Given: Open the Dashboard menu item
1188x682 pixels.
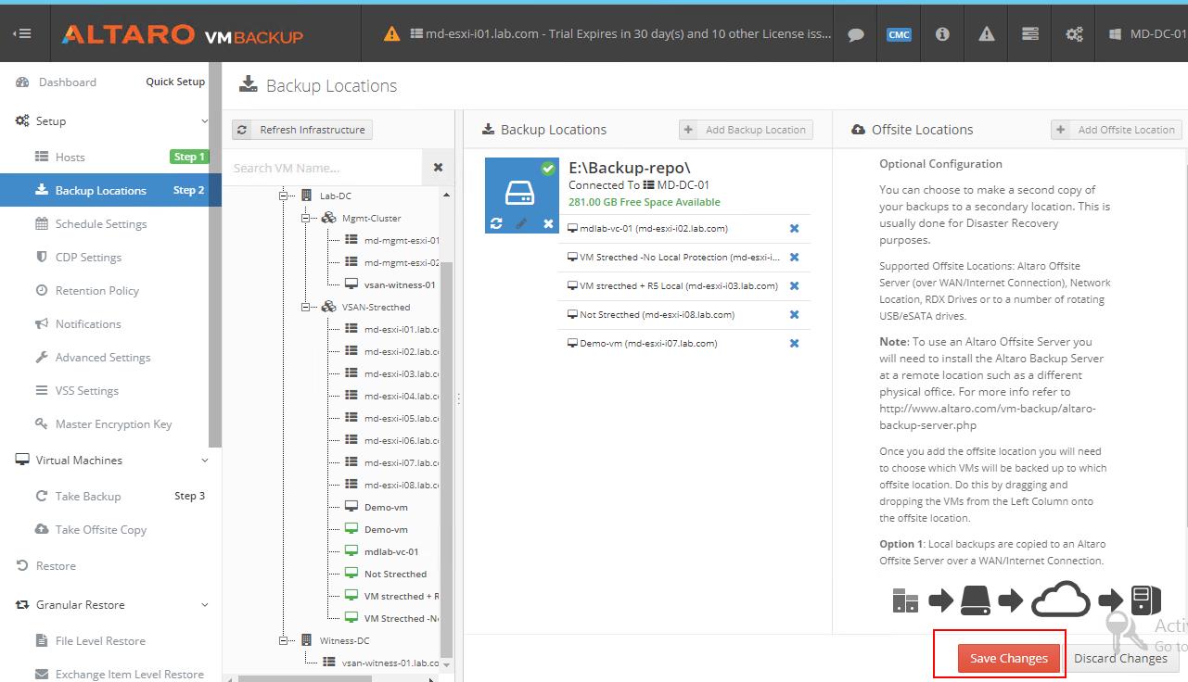Looking at the screenshot, I should [x=67, y=82].
